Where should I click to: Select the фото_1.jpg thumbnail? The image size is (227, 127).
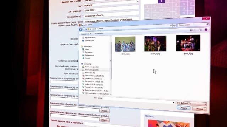[x=125, y=44]
